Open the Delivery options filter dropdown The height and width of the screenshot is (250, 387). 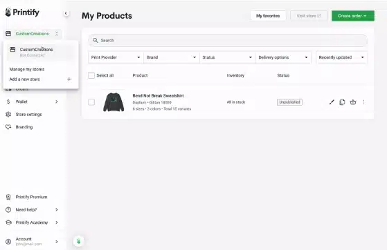pos(283,57)
